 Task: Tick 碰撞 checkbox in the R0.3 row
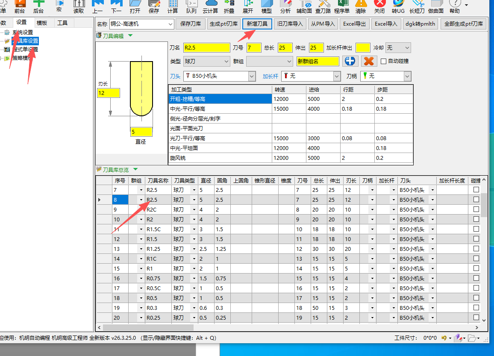[x=476, y=307]
